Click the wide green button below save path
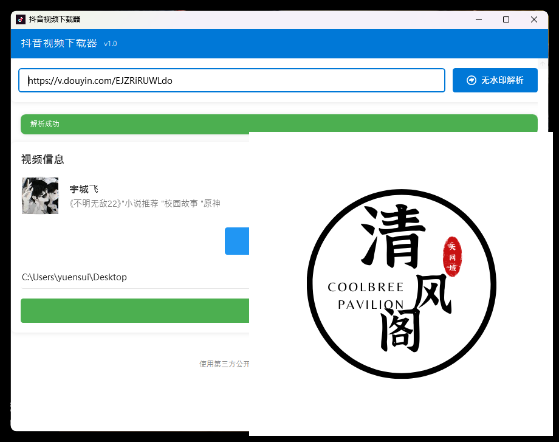Viewport: 559px width, 442px height. click(135, 311)
